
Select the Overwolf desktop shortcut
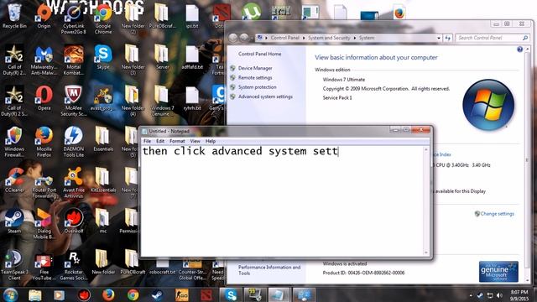(73, 221)
